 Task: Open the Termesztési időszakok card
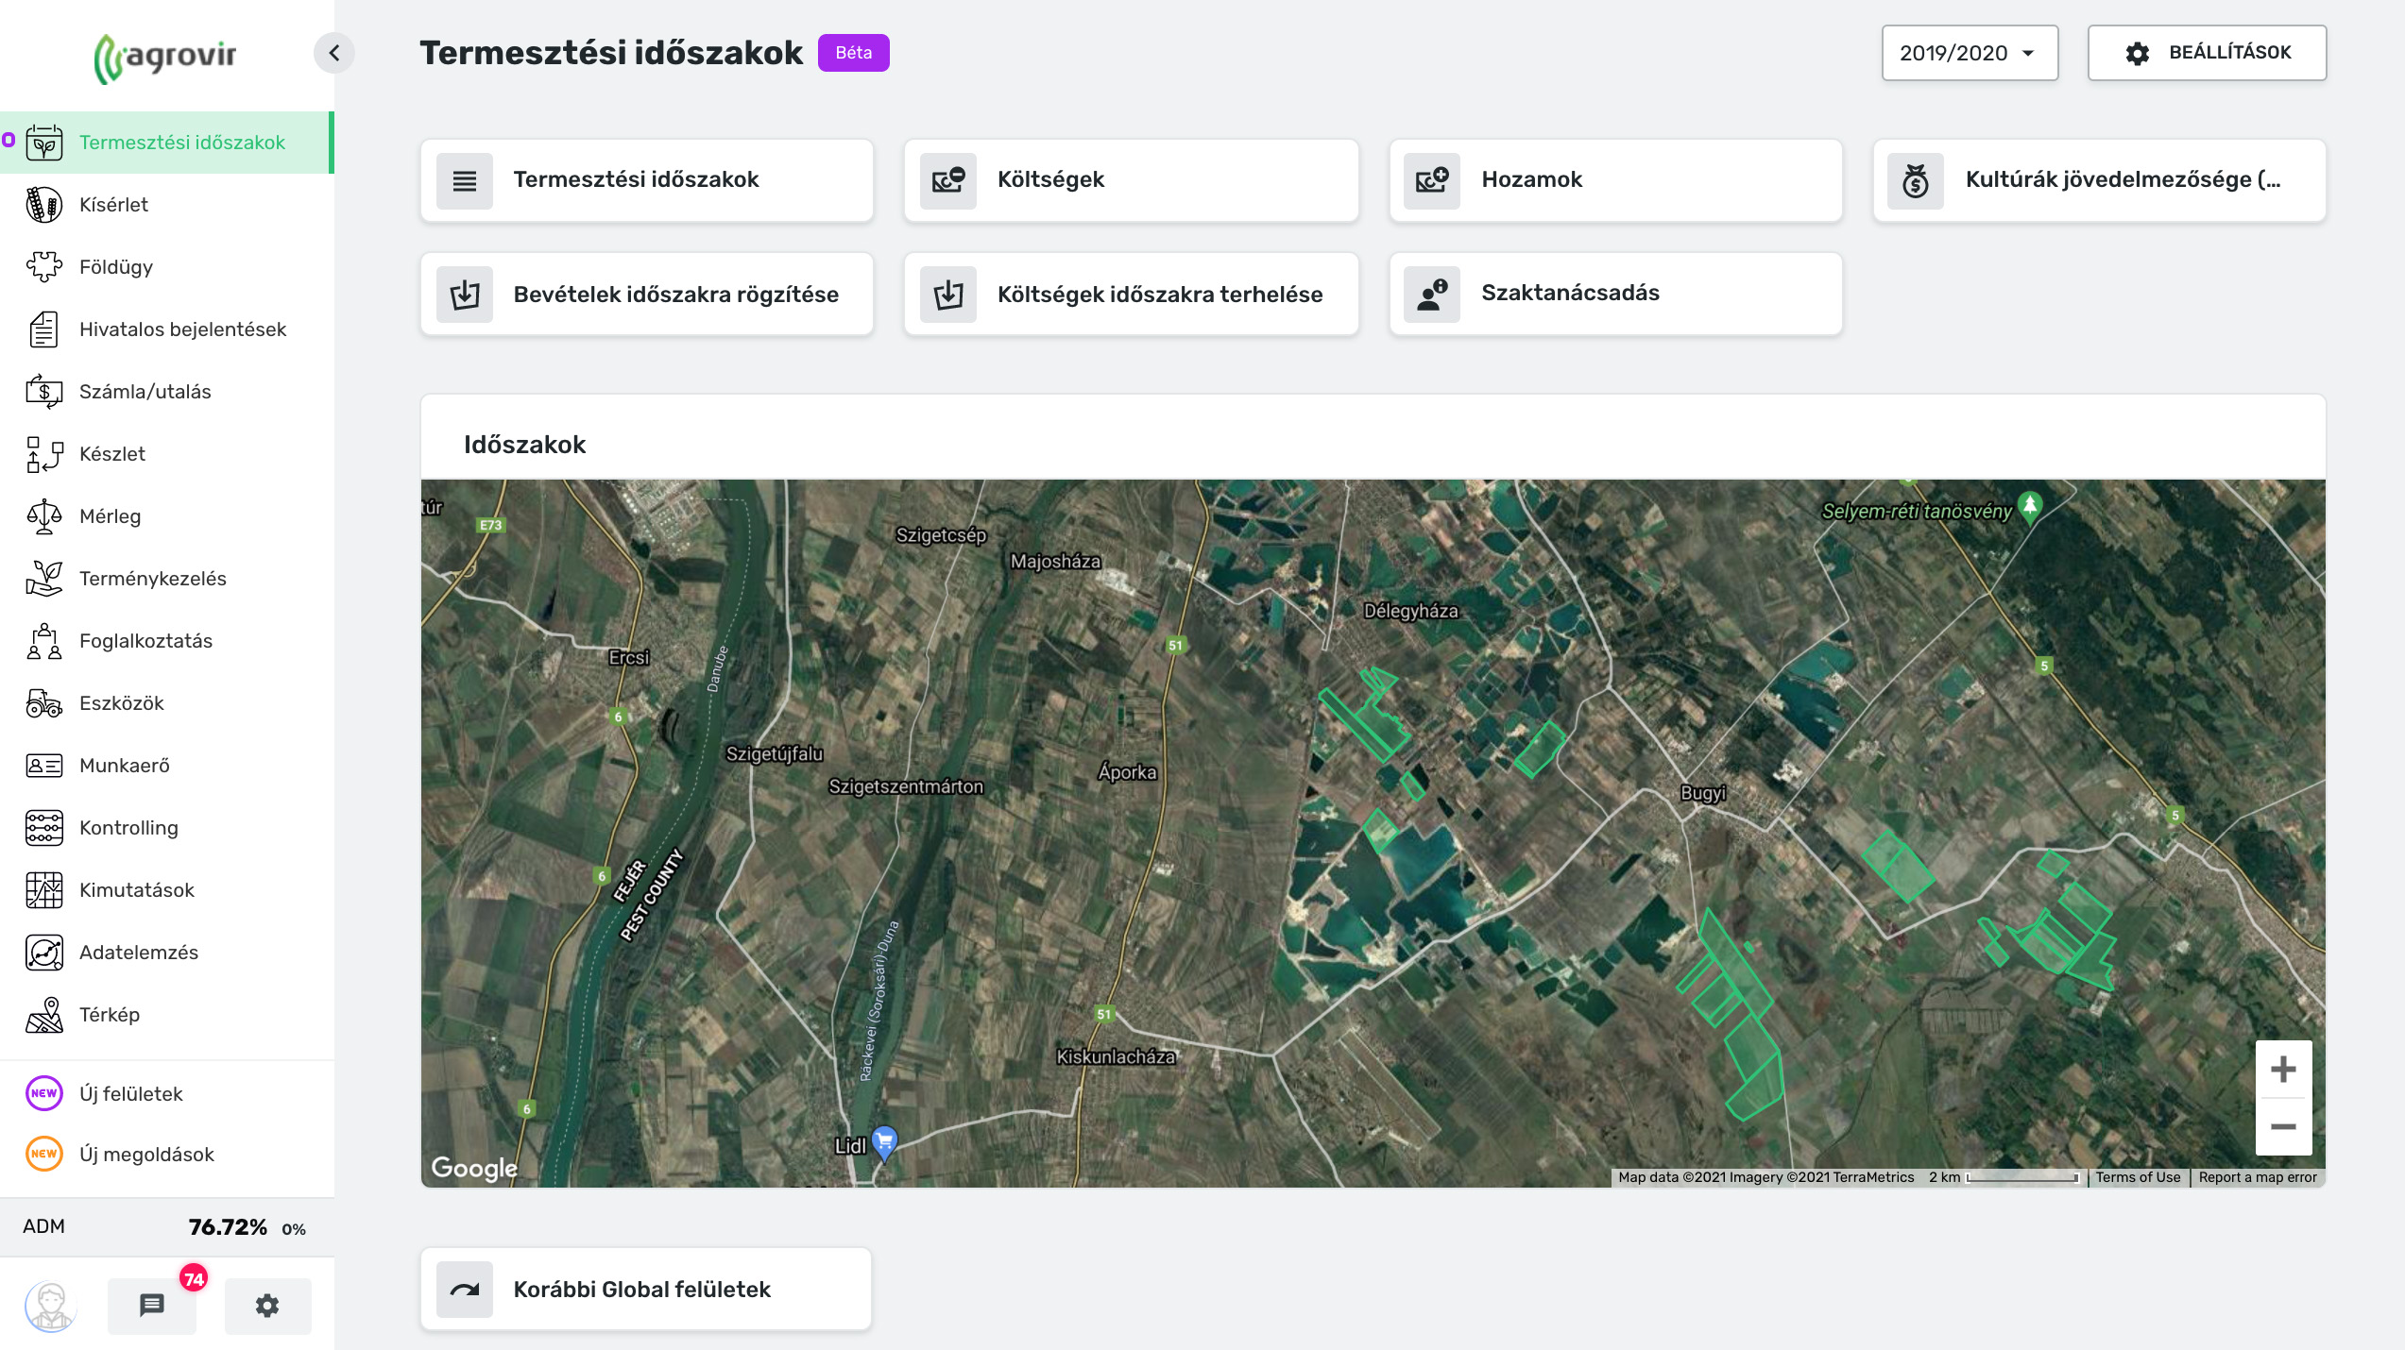coord(647,180)
